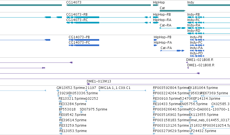This screenshot has height=135, width=230.
Task: Select the CG14073-RB transcript glyph
Action: click(109, 17)
